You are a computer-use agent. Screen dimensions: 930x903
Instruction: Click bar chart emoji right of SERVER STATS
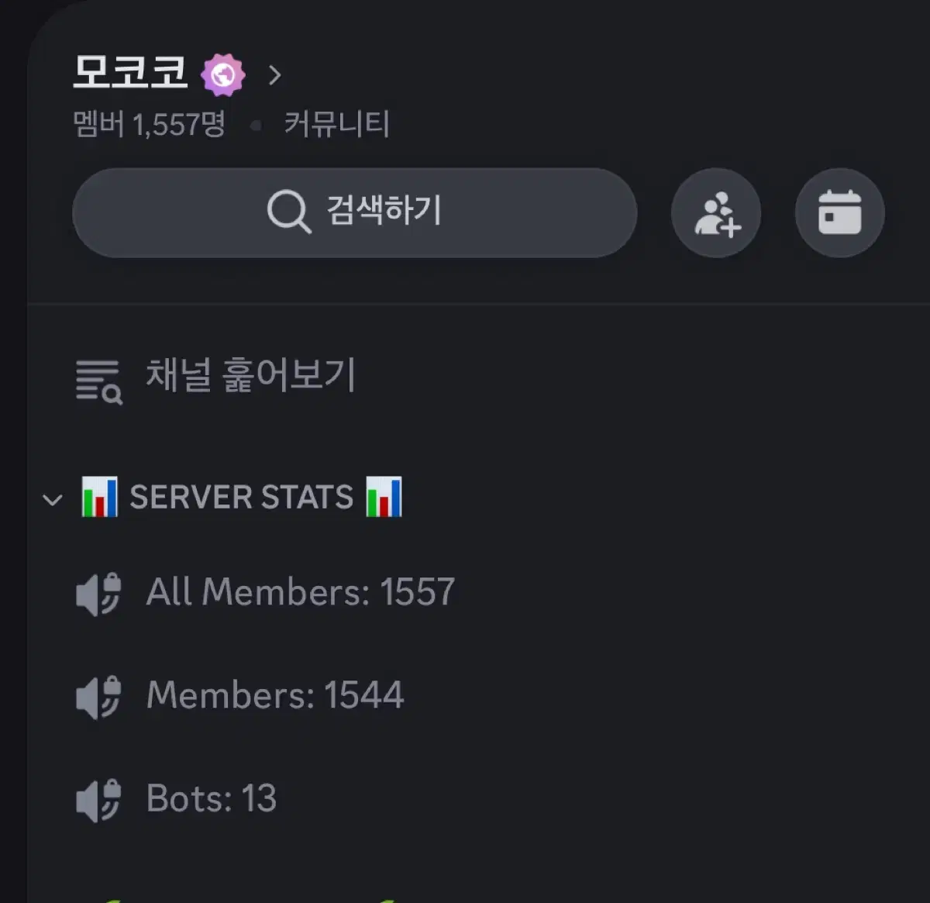(x=384, y=497)
